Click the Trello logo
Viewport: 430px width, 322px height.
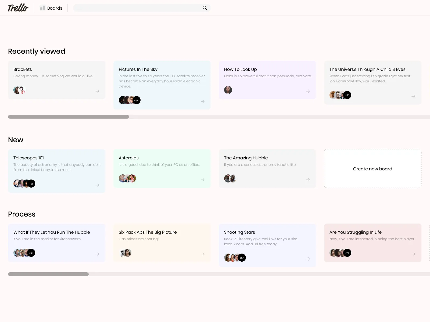point(18,8)
